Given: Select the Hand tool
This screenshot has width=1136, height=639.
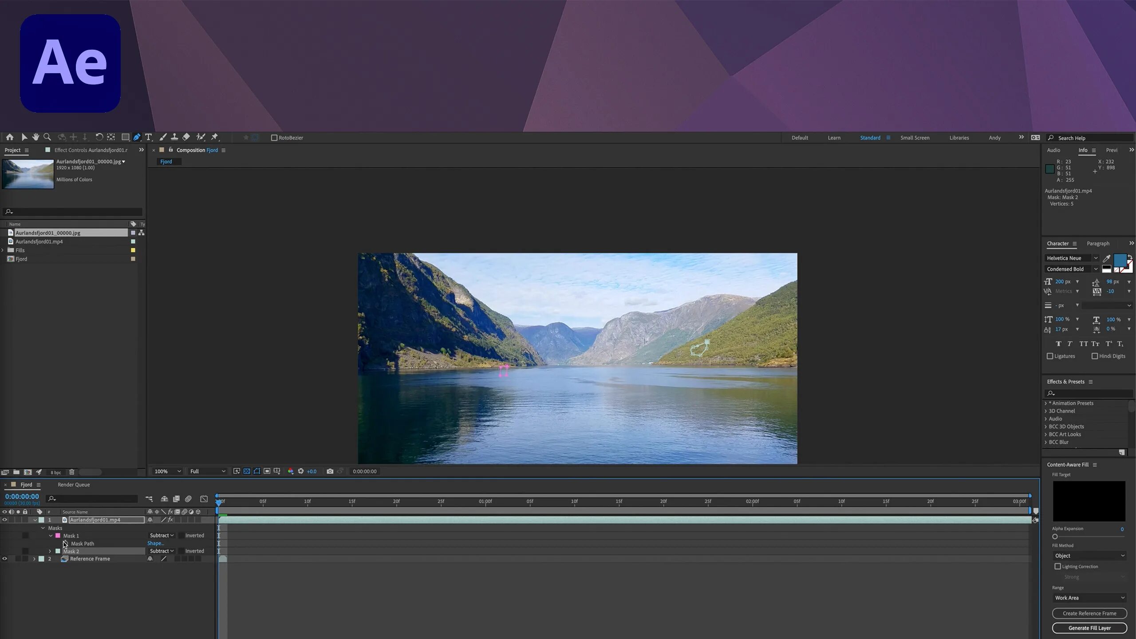Looking at the screenshot, I should coord(35,137).
